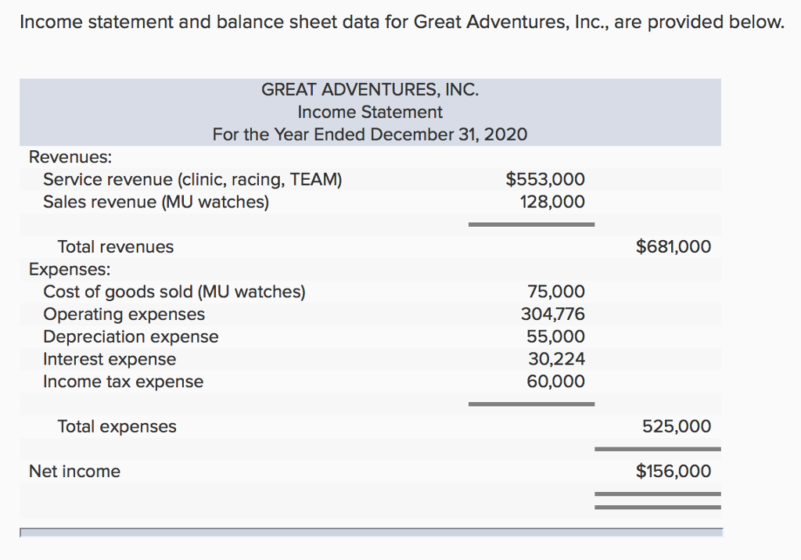Click the GREAT ADVENTURES, INC. header title
The height and width of the screenshot is (560, 801).
tap(370, 89)
